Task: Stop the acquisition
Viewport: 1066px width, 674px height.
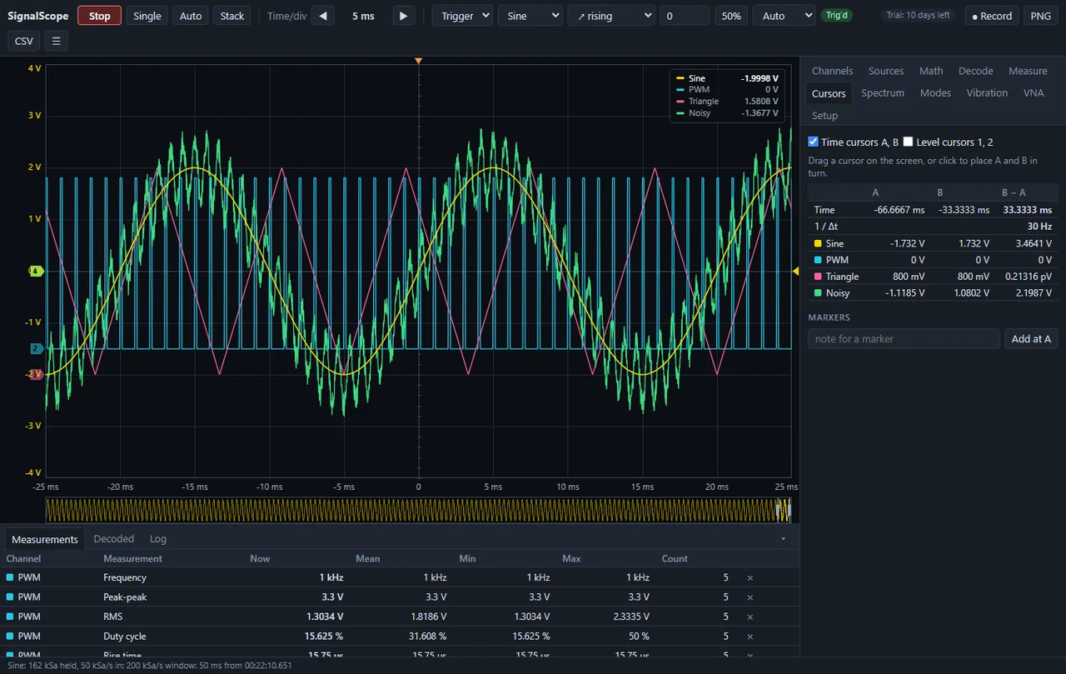Action: [x=99, y=16]
